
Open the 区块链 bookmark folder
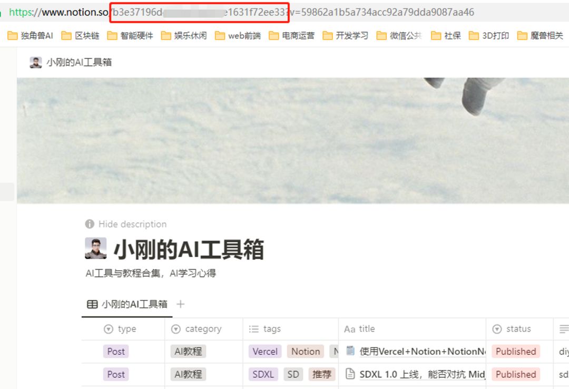point(81,36)
